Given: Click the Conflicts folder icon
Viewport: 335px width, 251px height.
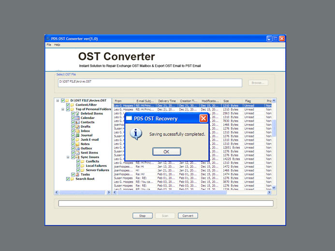Looking at the screenshot, I should click(83, 162).
